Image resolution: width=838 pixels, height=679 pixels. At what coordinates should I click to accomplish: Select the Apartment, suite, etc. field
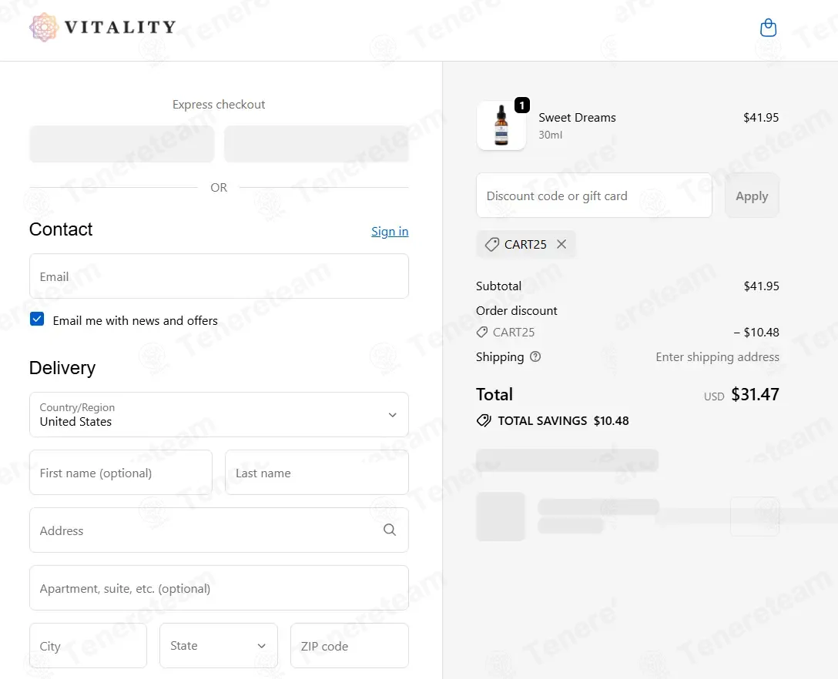(x=219, y=587)
